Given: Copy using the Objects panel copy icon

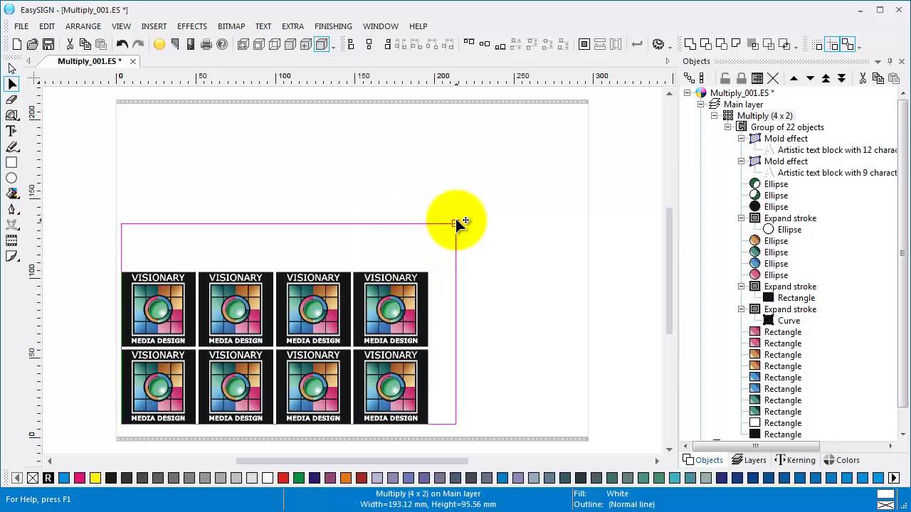Looking at the screenshot, I should pos(878,78).
